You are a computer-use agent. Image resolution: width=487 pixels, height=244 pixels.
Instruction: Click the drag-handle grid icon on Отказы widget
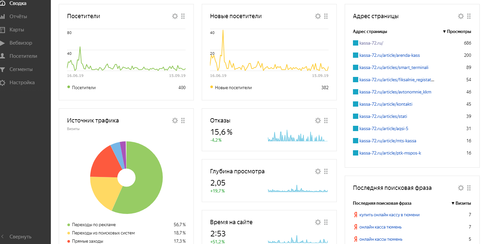(326, 121)
